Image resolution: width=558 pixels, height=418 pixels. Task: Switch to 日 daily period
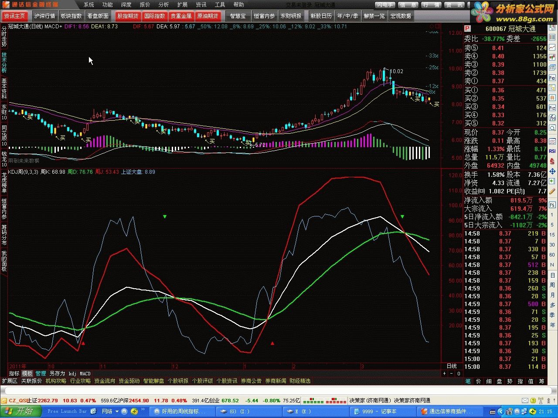click(x=552, y=275)
